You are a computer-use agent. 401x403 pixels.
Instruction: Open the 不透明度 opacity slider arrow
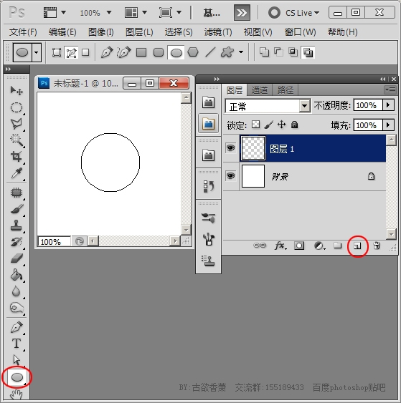(x=388, y=105)
